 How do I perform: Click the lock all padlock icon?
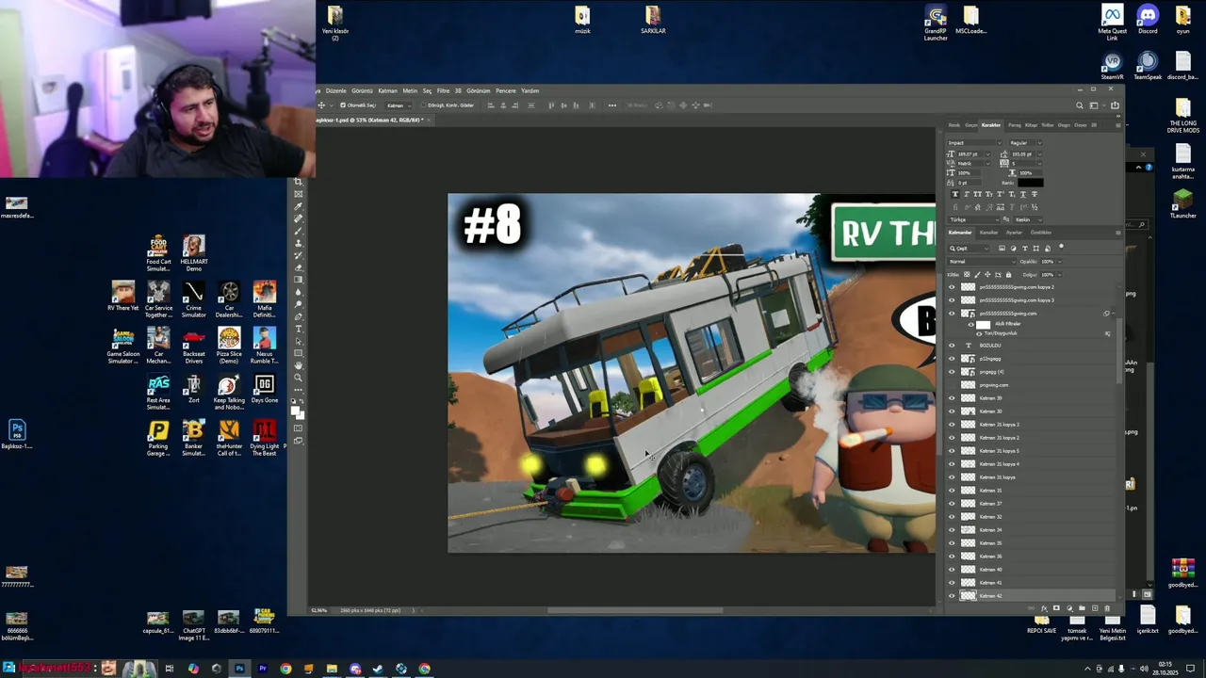click(1008, 274)
